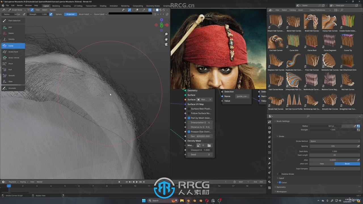Open the Catalog menu in asset browser

pos(292,10)
